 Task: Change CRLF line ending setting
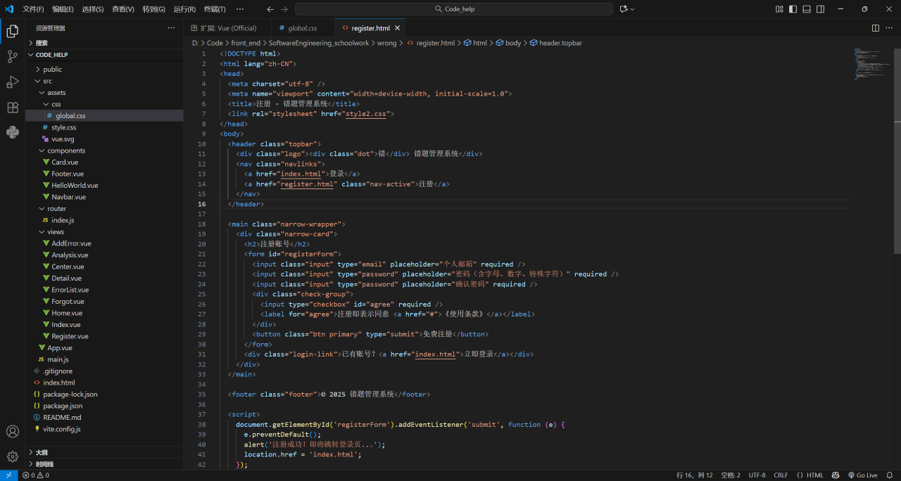coord(781,475)
